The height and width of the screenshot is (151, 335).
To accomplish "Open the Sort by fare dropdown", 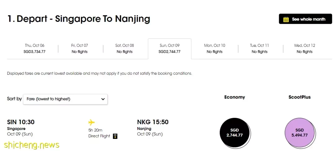I will [65, 99].
